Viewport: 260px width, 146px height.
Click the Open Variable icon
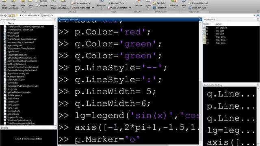point(72,3)
